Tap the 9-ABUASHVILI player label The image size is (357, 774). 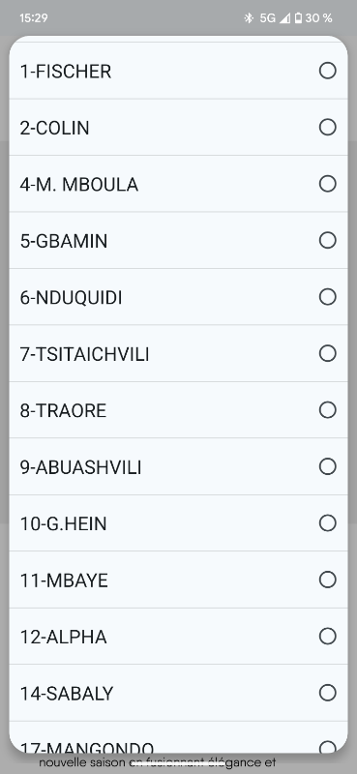point(80,467)
